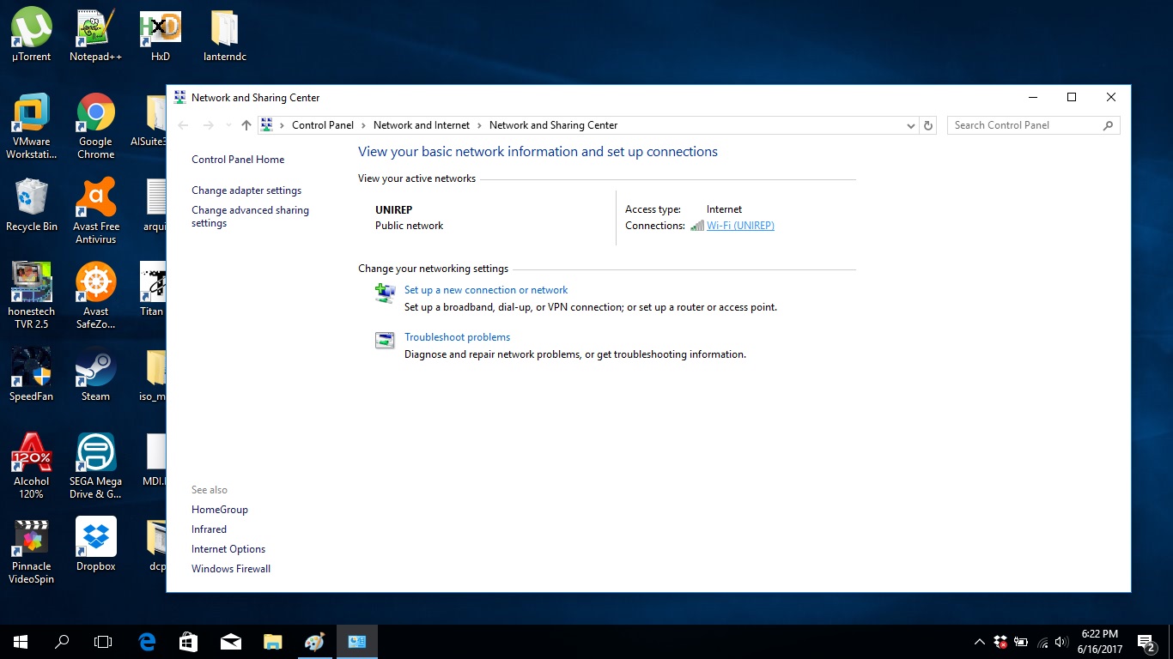The width and height of the screenshot is (1173, 659).
Task: Select the SEGA Mega Drive & Genesis icon
Action: (95, 465)
